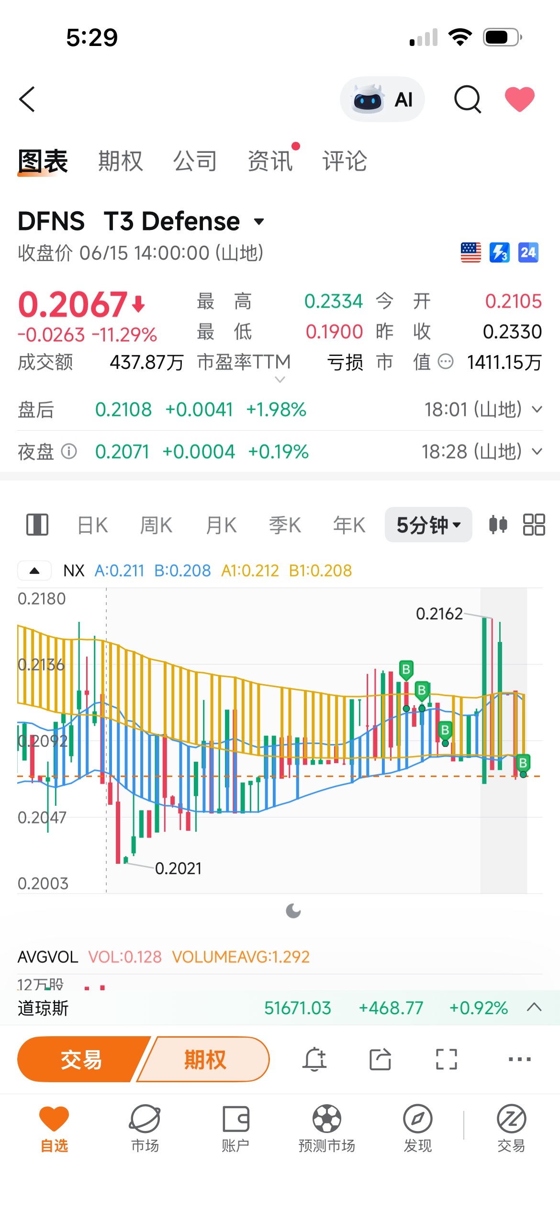Screen dimensions: 560x1213
Task: Tap the blue lightning Level 3 icon
Action: tap(500, 252)
